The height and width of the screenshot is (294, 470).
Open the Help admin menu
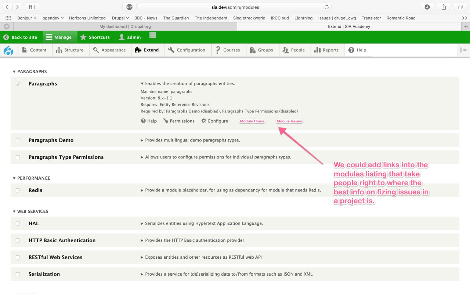358,50
